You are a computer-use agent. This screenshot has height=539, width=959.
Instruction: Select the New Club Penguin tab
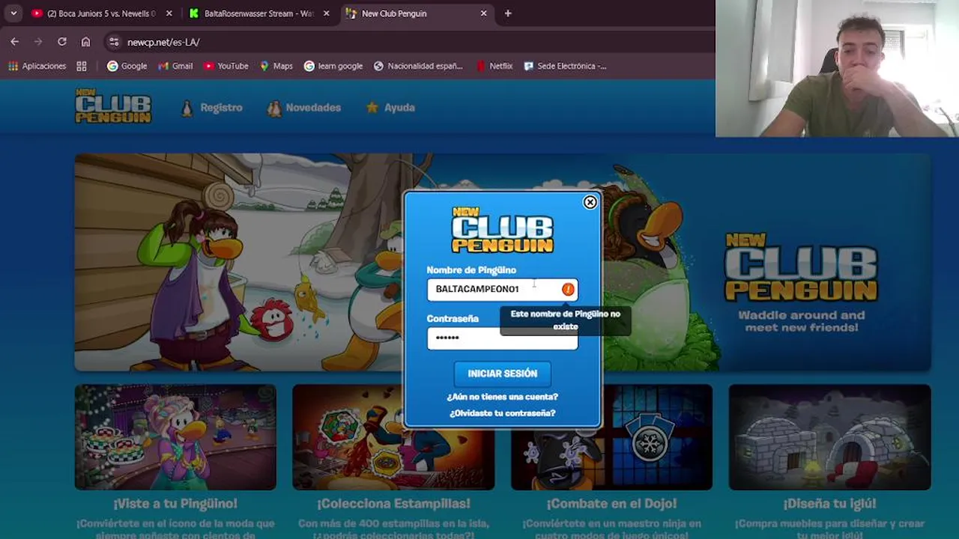pos(417,13)
